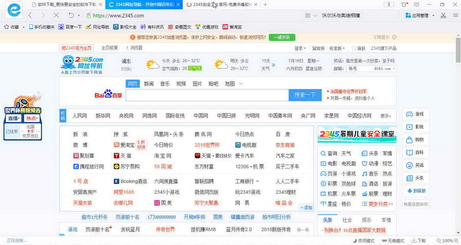Click the restore closed tab arrow icon
This screenshot has width=461, height=245.
[71, 16]
